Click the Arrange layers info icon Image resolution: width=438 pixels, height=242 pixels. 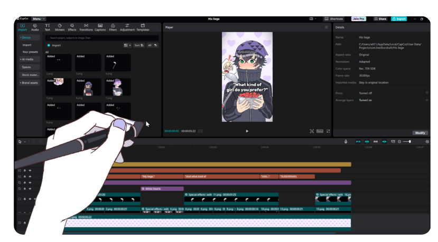[427, 100]
